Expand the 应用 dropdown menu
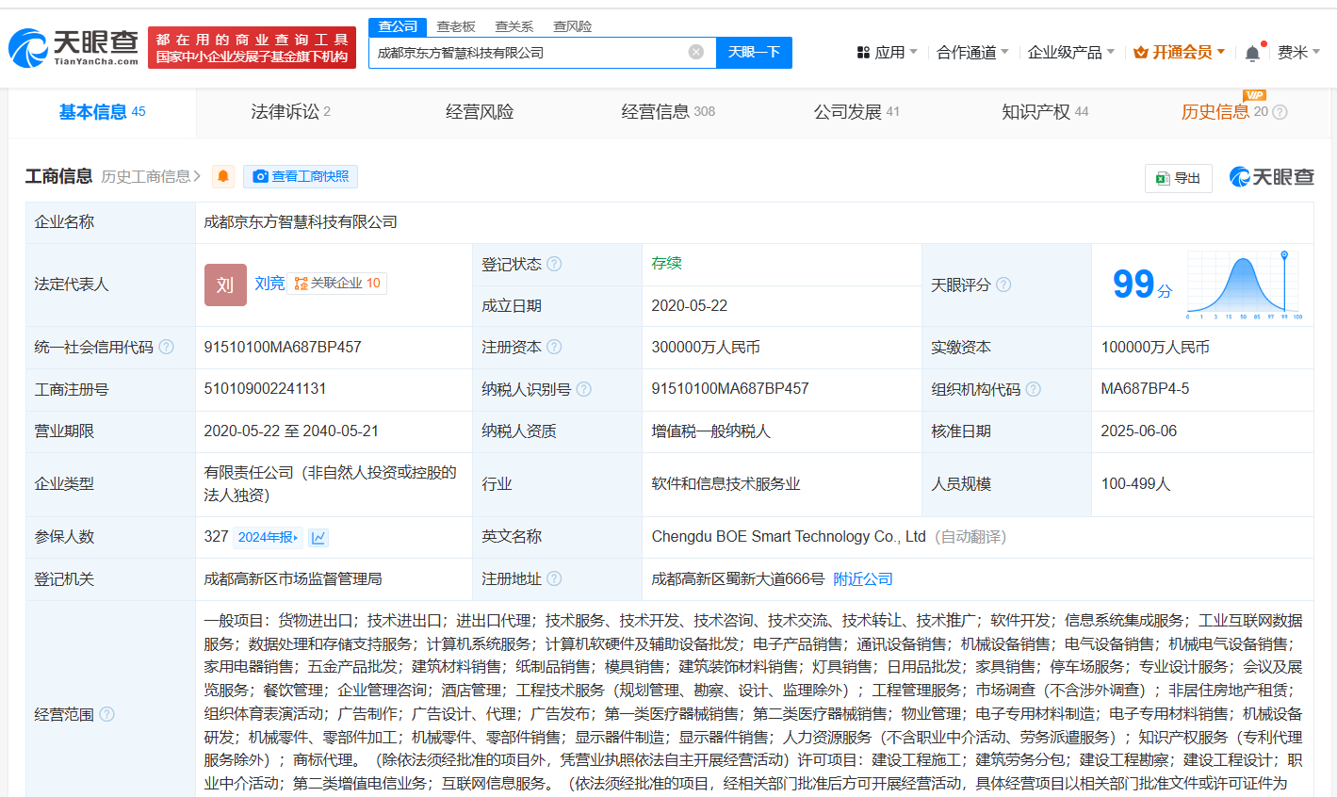This screenshot has height=797, width=1337. (x=887, y=53)
